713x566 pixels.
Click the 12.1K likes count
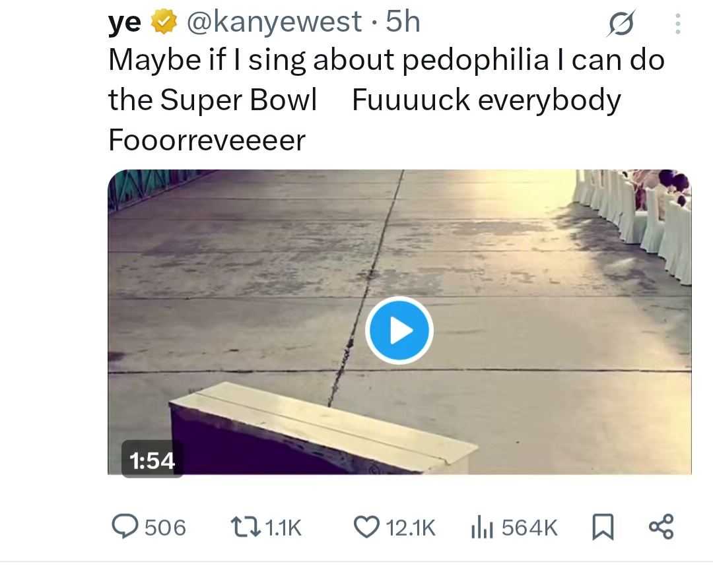tap(410, 527)
